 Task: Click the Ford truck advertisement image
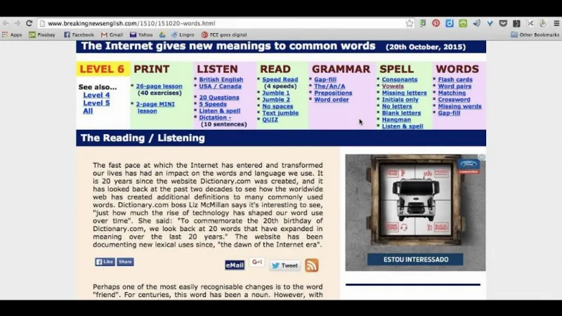415,213
